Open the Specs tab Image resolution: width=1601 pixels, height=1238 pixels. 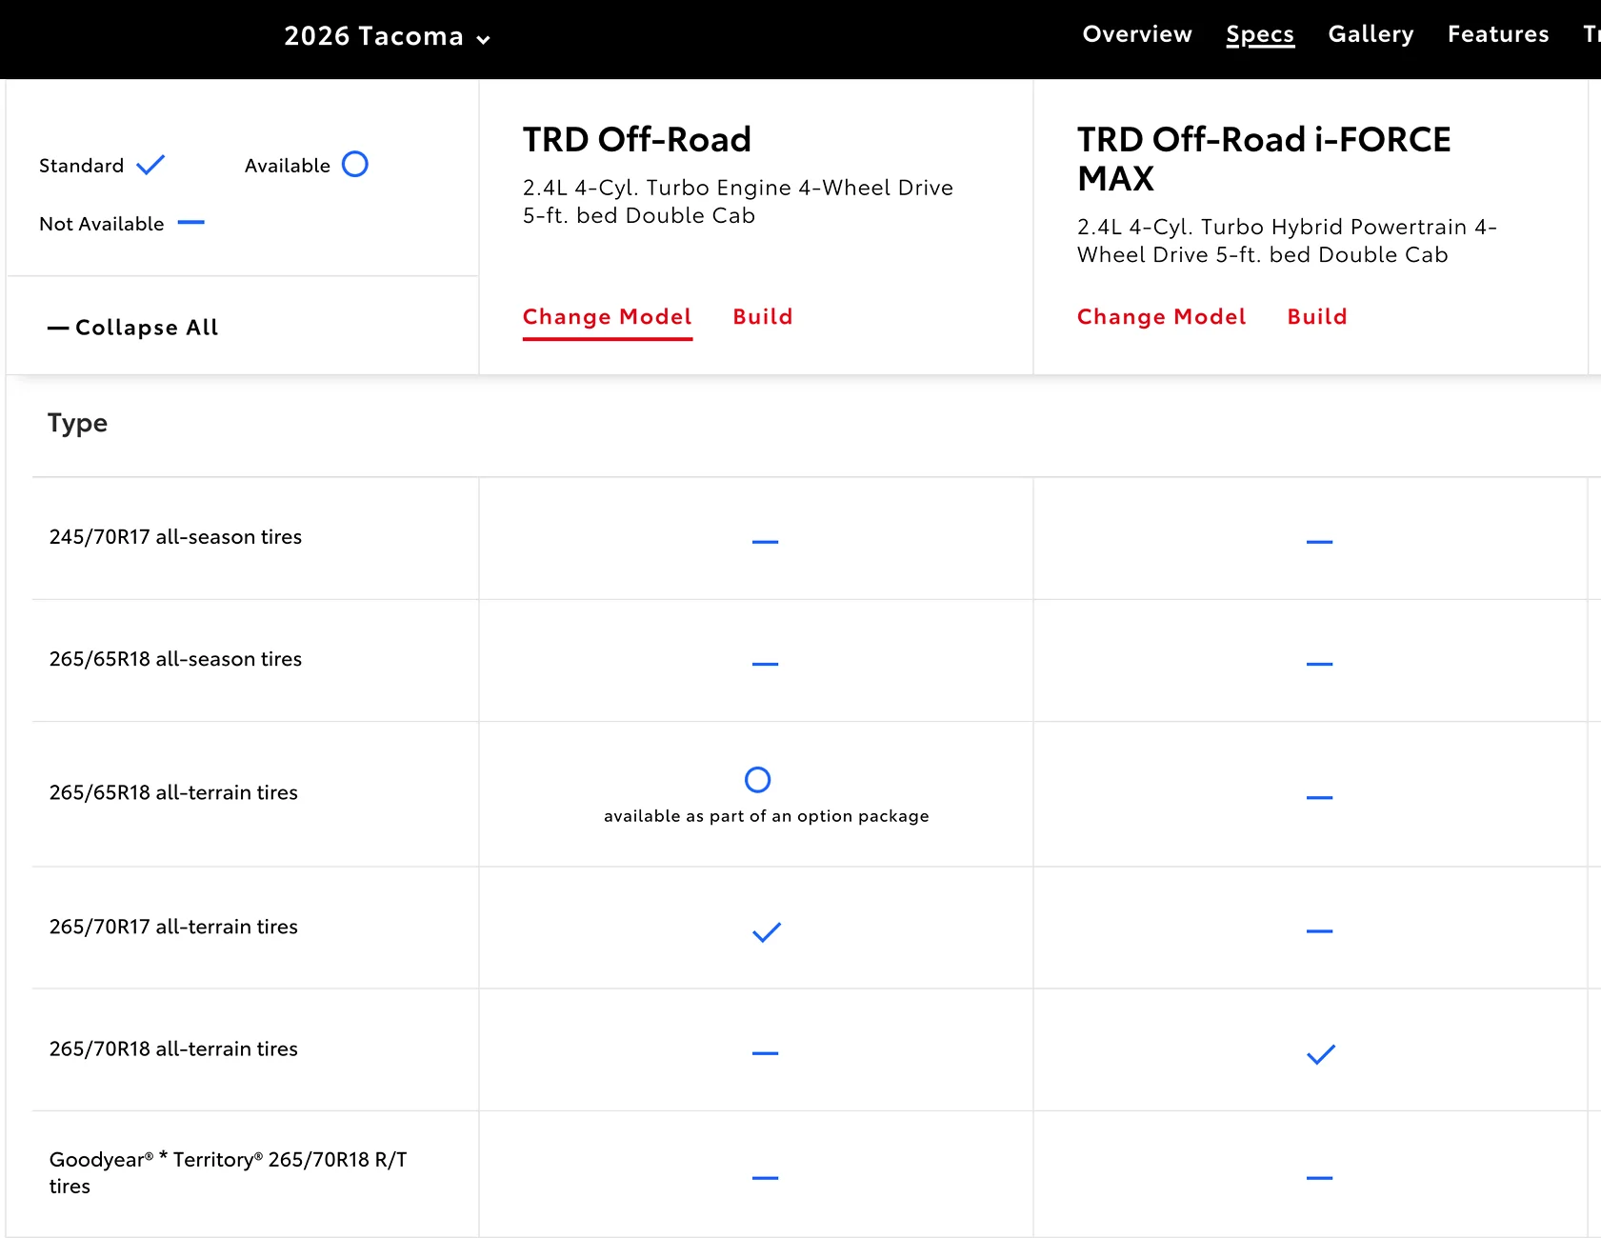1260,34
